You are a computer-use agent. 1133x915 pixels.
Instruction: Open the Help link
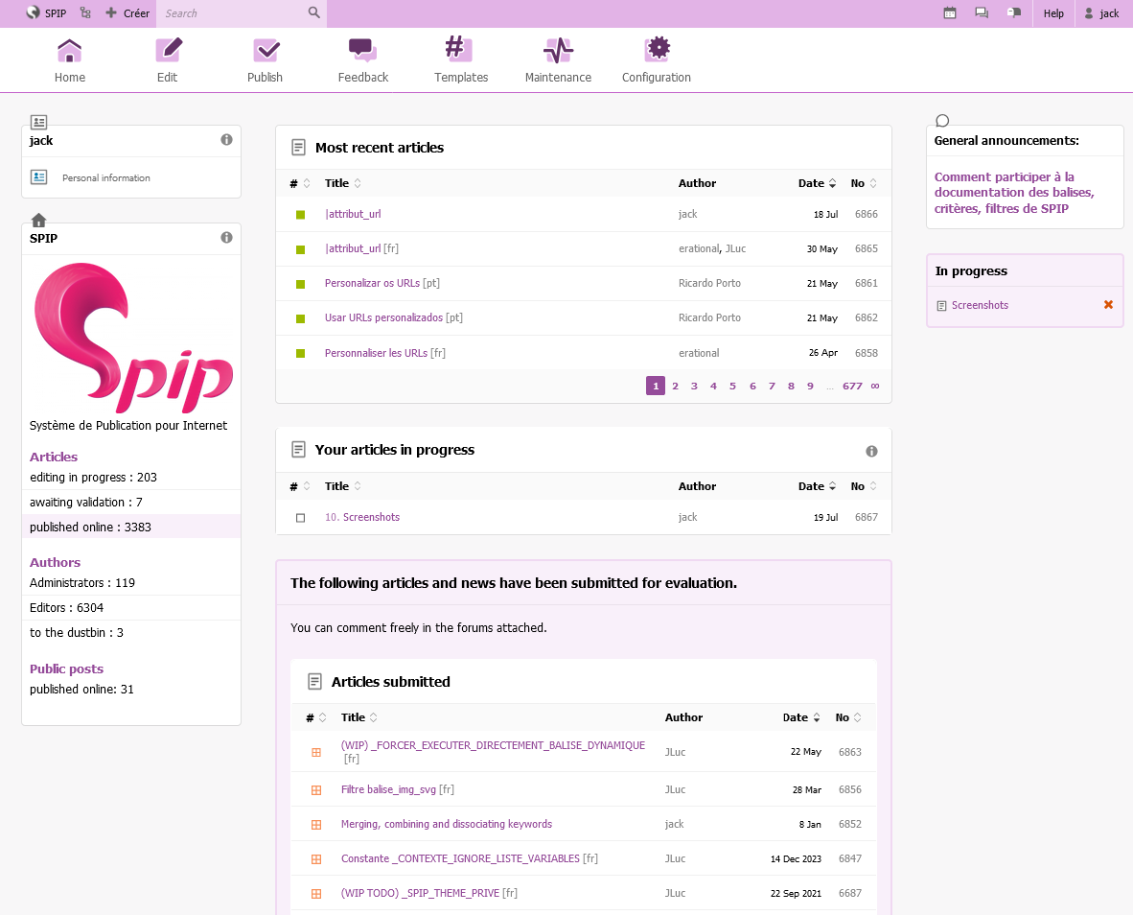[1053, 13]
